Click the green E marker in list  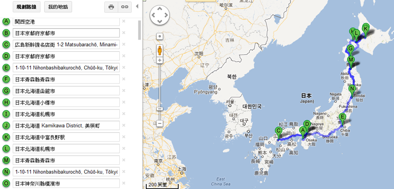[x=6, y=68]
